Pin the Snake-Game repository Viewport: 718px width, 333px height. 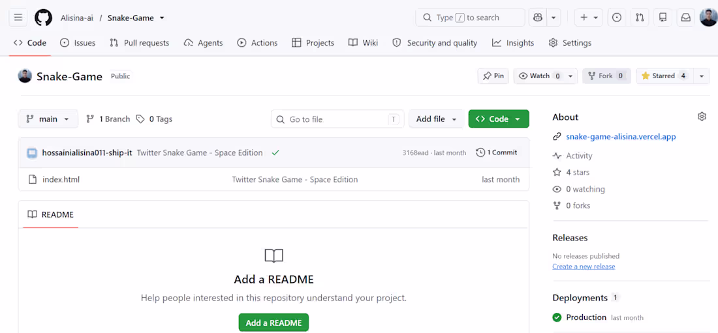[x=493, y=76]
